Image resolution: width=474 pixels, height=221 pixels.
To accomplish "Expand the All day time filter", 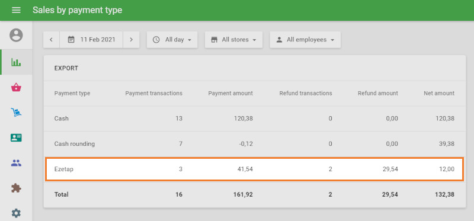I will (x=172, y=40).
